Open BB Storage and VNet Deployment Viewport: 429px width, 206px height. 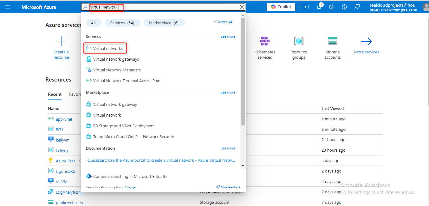click(x=124, y=126)
